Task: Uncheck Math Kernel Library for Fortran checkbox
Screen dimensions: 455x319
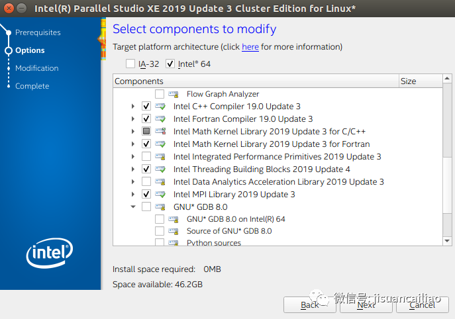Action: (x=146, y=144)
